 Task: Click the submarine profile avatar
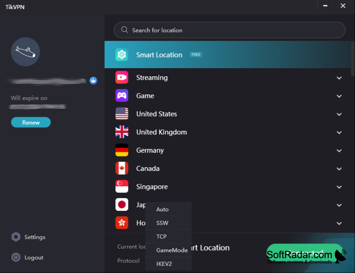[25, 52]
